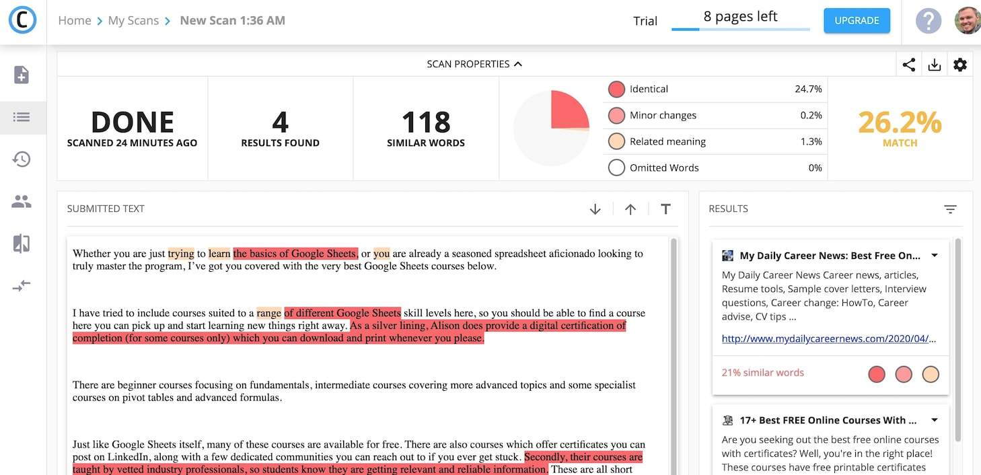Click the "0.2%" minor changes value

(811, 116)
